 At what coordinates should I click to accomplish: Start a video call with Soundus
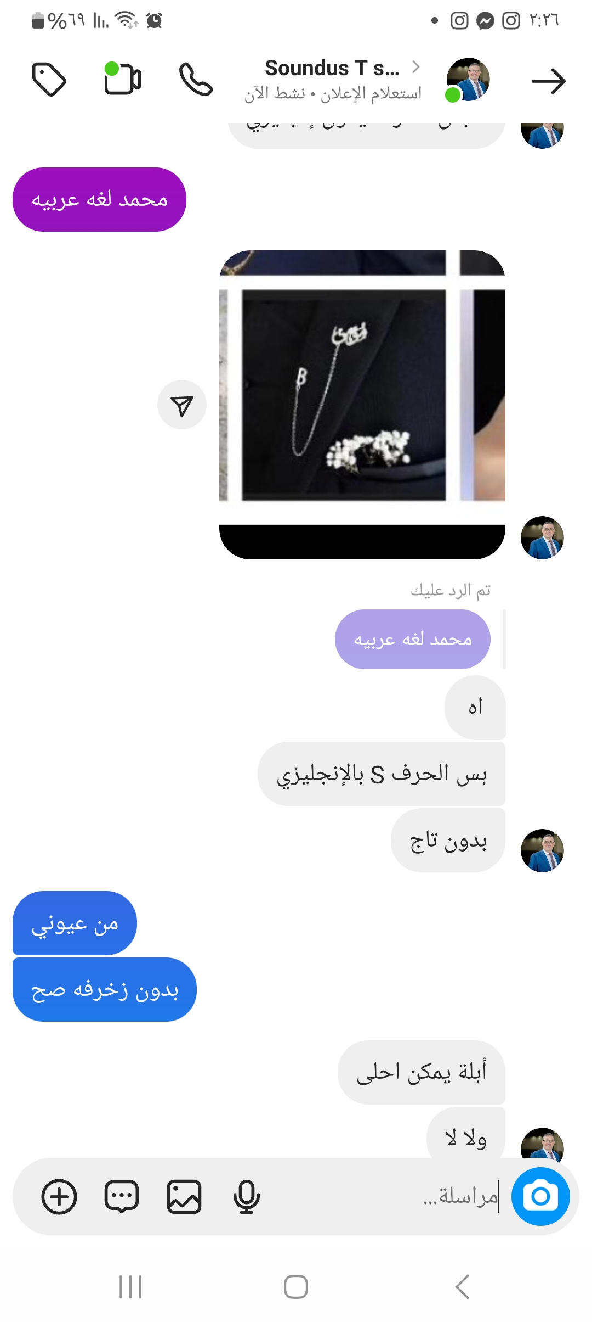pyautogui.click(x=123, y=79)
